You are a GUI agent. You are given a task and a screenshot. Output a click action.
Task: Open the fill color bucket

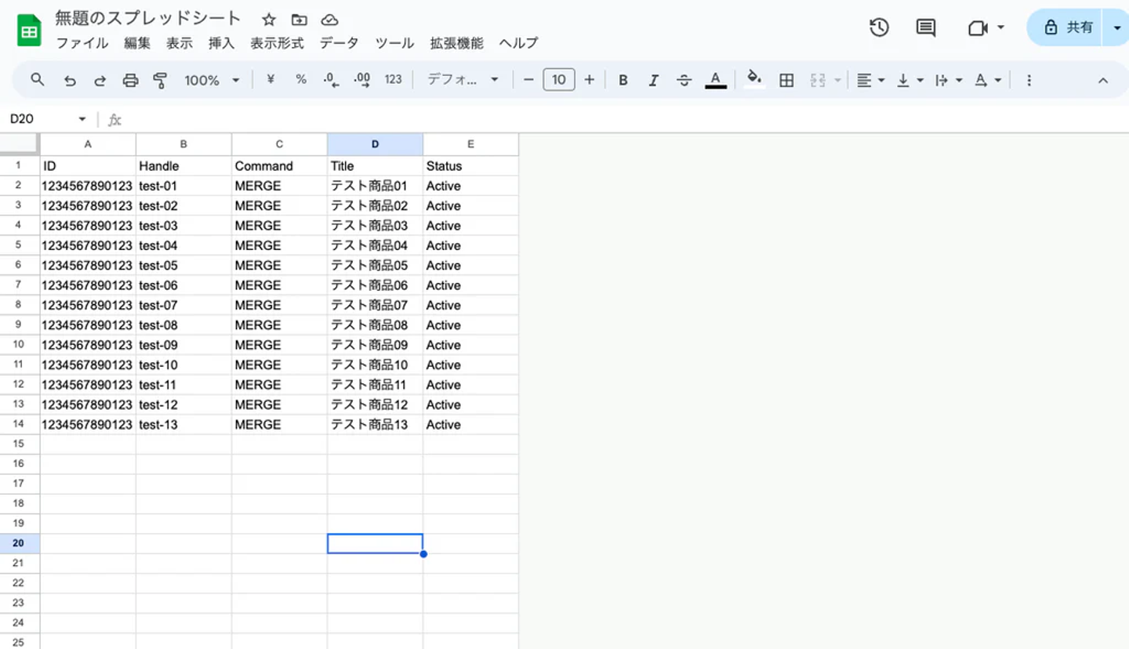pyautogui.click(x=754, y=80)
